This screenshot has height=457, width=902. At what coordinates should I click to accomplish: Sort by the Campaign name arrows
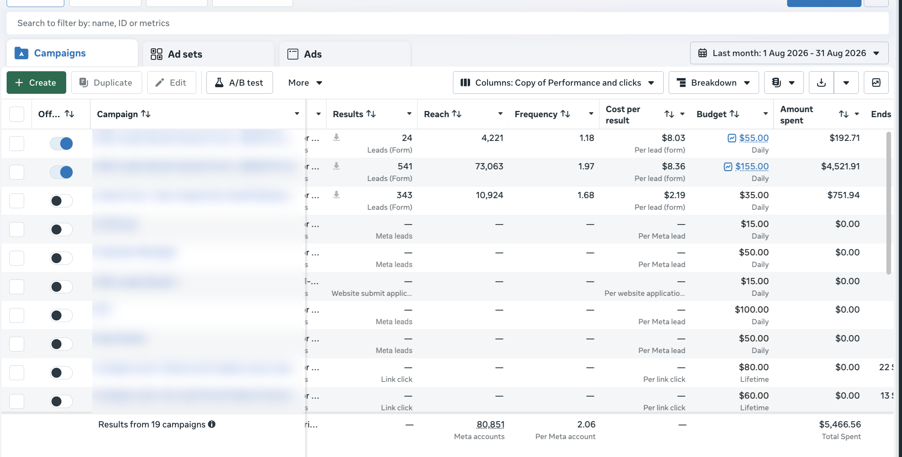(x=146, y=114)
